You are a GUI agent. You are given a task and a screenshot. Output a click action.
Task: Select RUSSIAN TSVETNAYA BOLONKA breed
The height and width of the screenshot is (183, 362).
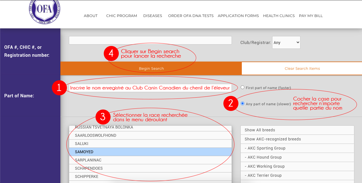tap(150, 128)
